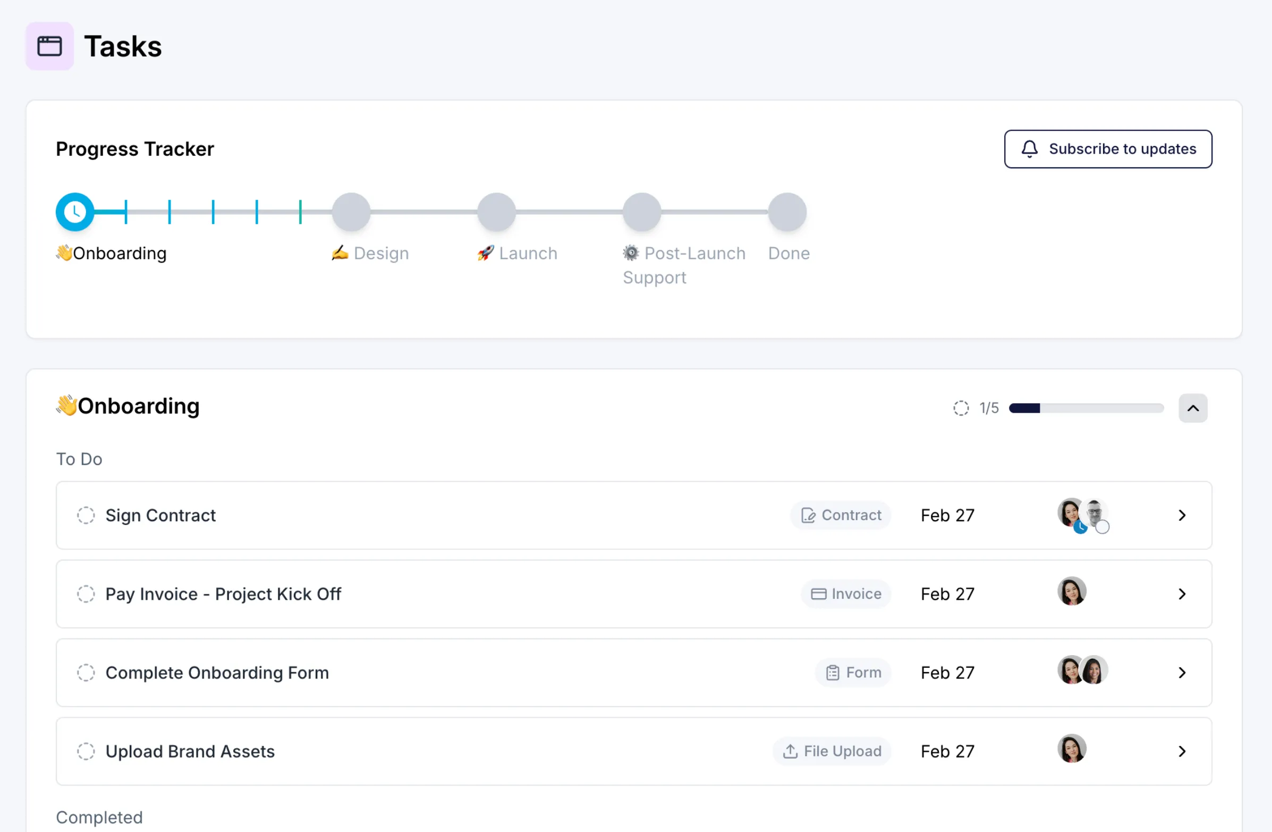This screenshot has width=1272, height=832.
Task: Mark Sign Contract as complete
Action: pos(86,515)
